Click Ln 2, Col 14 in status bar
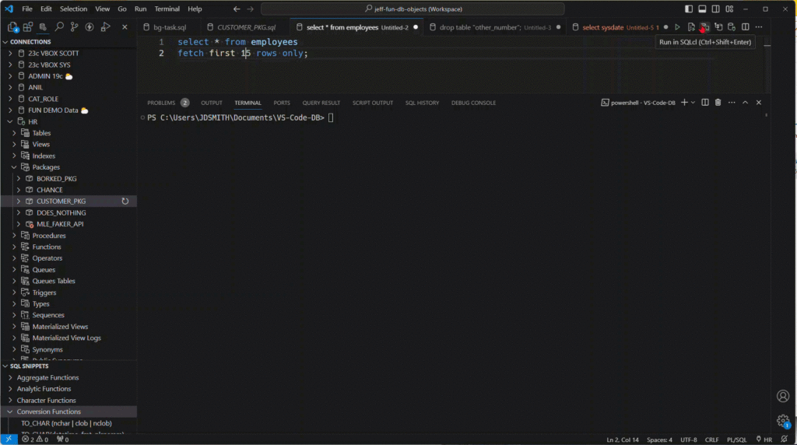 pyautogui.click(x=623, y=440)
